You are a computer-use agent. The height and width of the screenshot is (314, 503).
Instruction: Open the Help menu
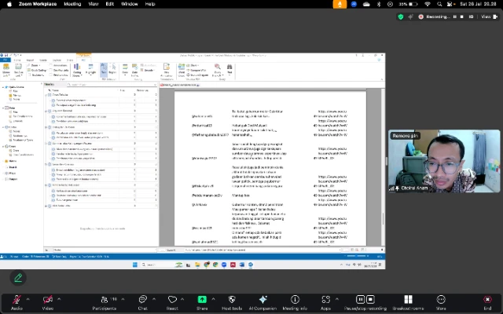click(x=150, y=4)
